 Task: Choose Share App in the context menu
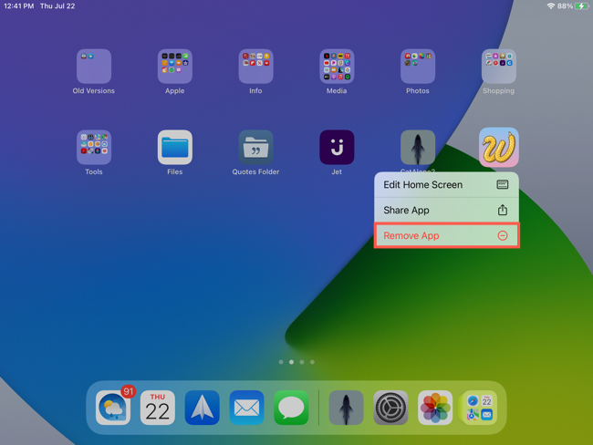[x=446, y=210]
